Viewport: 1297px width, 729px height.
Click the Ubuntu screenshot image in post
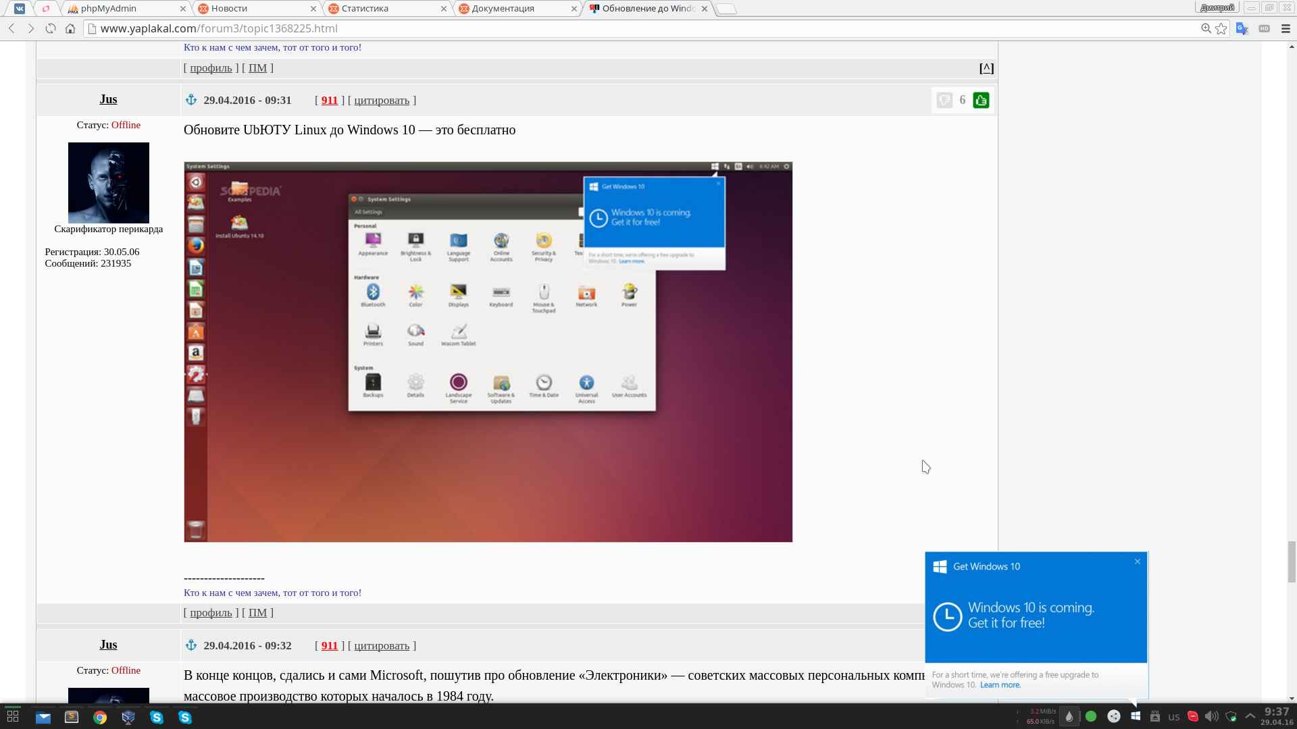point(488,352)
